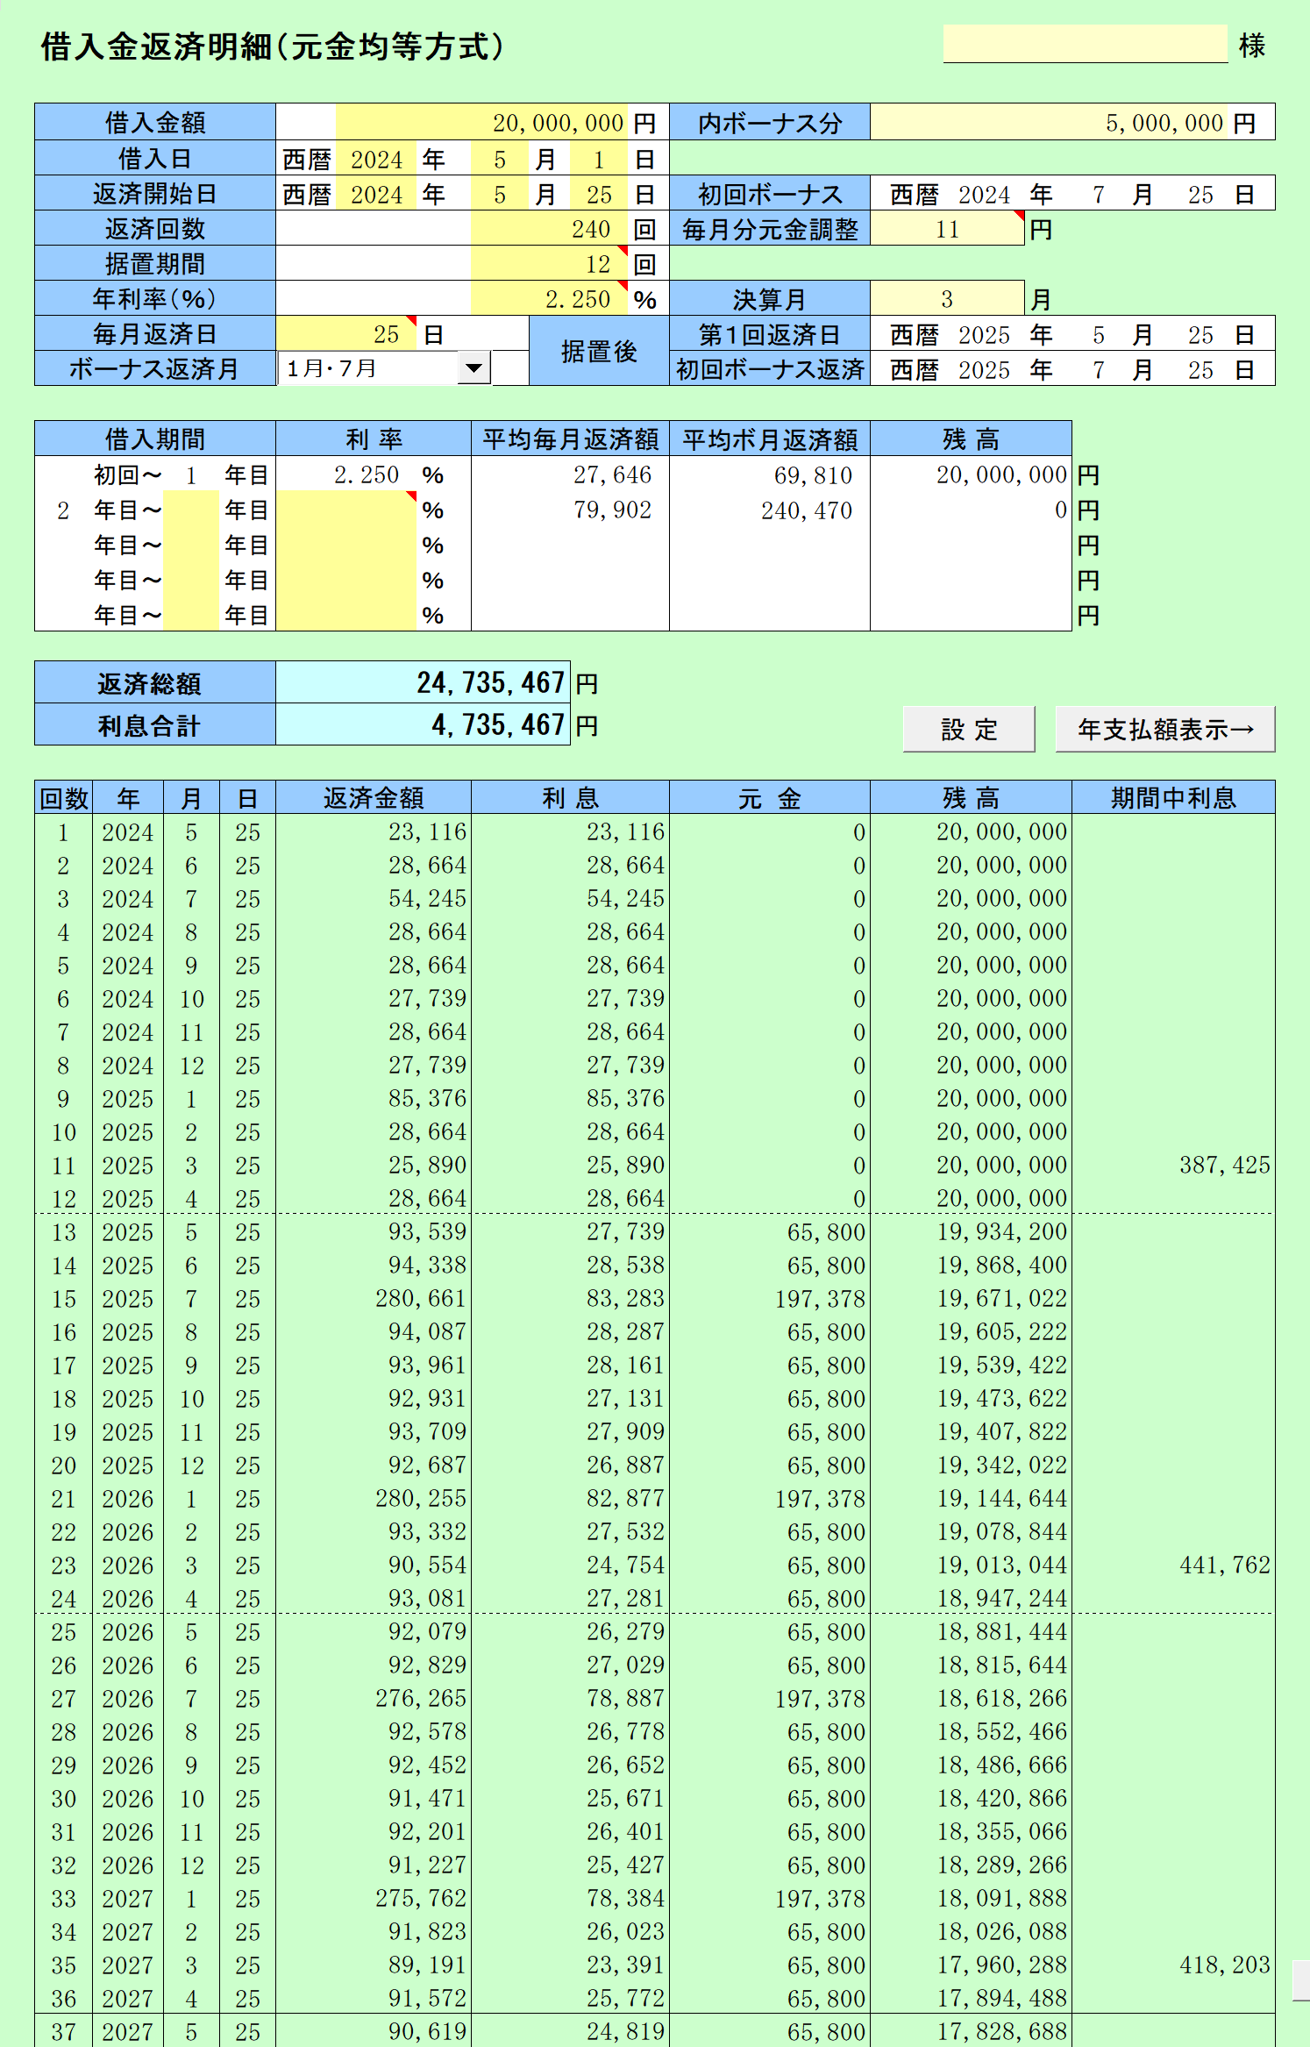Click the 平均ボ月返済額 value 69,810
This screenshot has width=1310, height=2047.
813,474
